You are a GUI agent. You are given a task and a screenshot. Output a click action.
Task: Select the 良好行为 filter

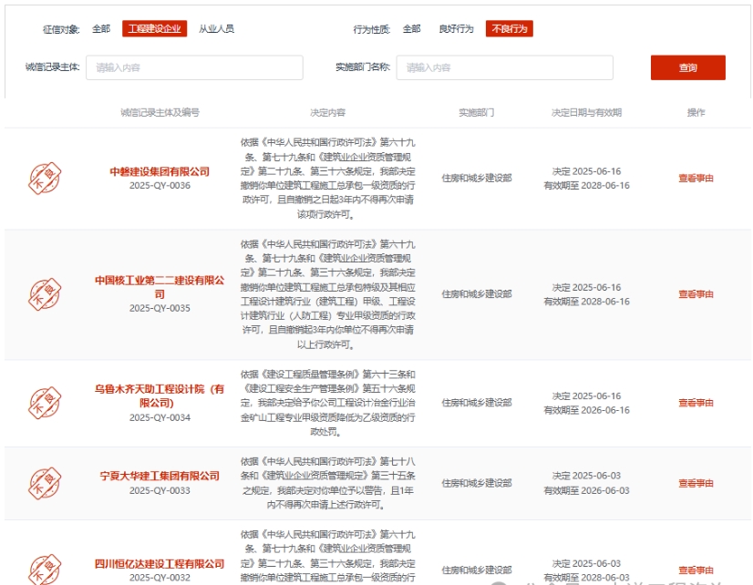456,29
